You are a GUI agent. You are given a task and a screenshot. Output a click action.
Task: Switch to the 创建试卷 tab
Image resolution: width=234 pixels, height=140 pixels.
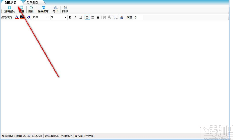pyautogui.click(x=11, y=2)
